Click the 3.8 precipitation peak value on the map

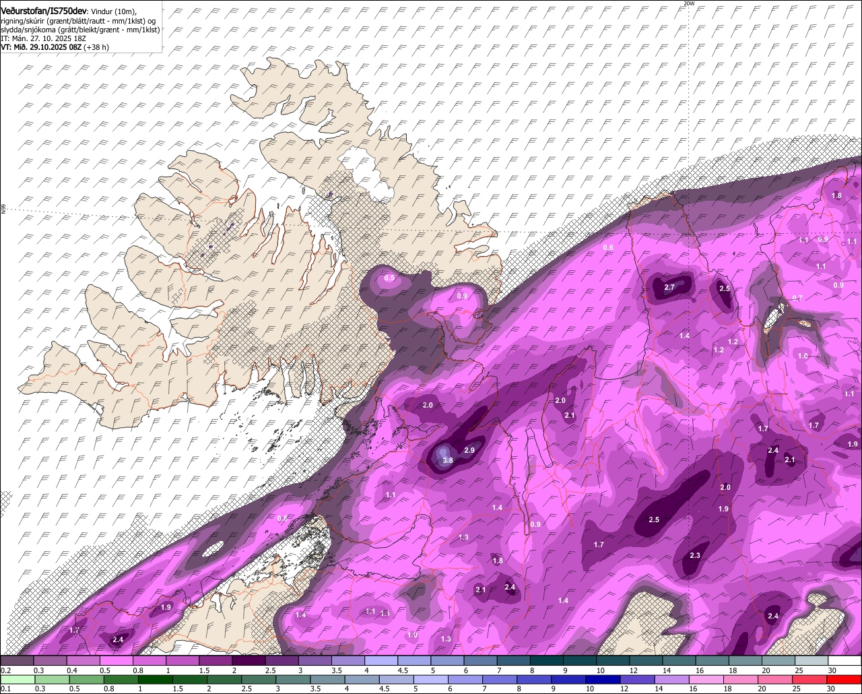click(448, 461)
